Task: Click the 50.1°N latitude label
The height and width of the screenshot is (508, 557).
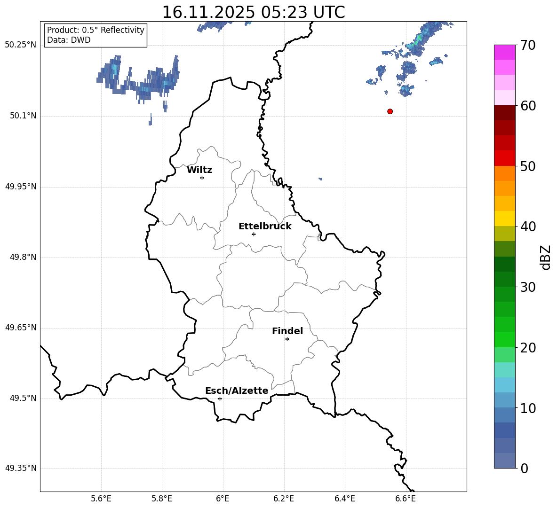Action: (x=23, y=116)
